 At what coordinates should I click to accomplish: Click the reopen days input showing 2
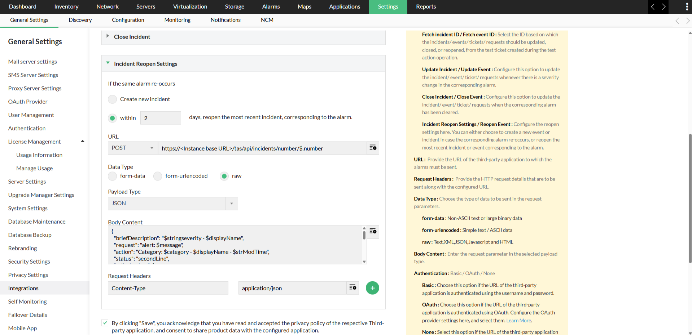point(160,118)
